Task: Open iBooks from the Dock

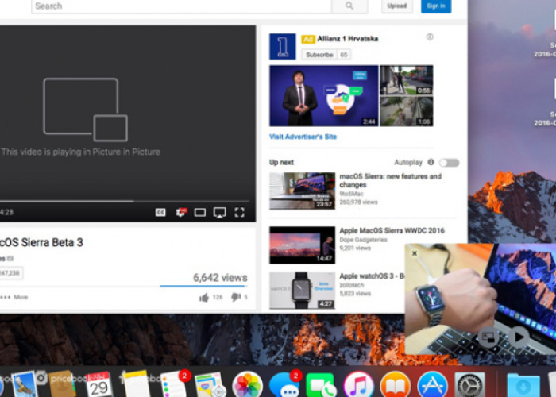Action: point(396,385)
